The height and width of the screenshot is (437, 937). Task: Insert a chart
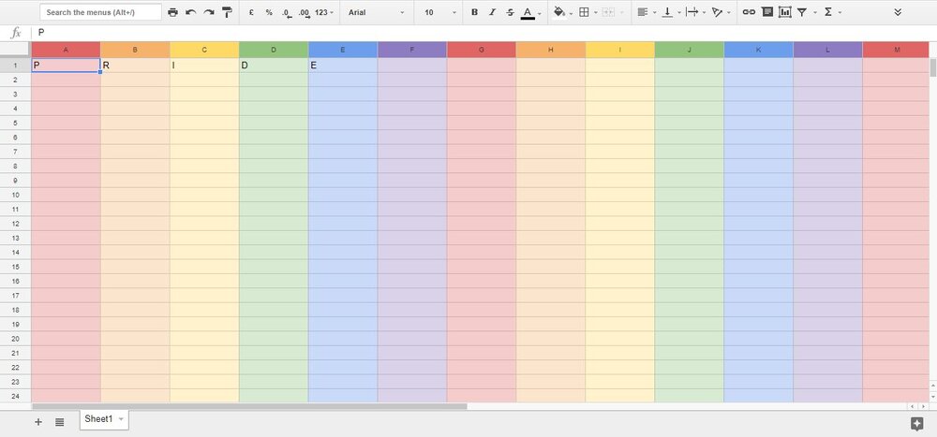[x=785, y=12]
